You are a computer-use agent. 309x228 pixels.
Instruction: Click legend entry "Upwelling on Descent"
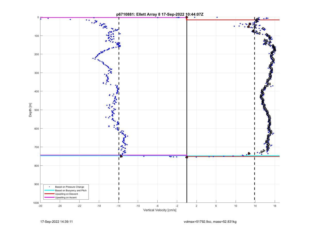tap(66, 194)
